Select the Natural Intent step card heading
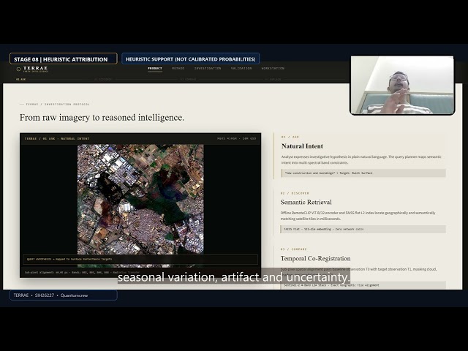This screenshot has width=468, height=351. 302,146
